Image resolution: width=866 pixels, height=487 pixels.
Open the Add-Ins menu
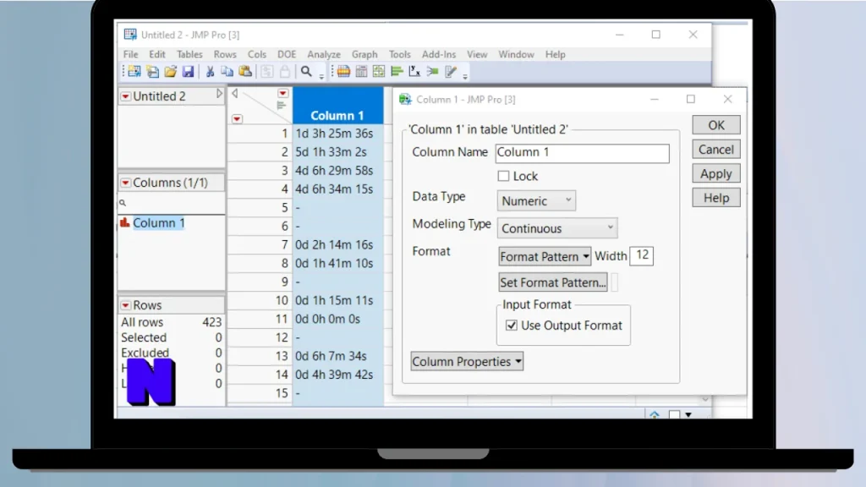pyautogui.click(x=439, y=54)
